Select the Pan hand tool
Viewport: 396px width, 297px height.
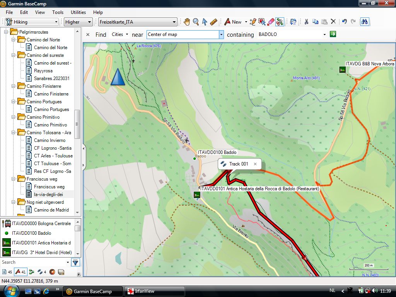coord(187,22)
